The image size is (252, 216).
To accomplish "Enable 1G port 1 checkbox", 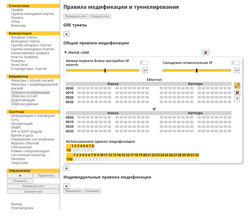I will [x=72, y=150].
